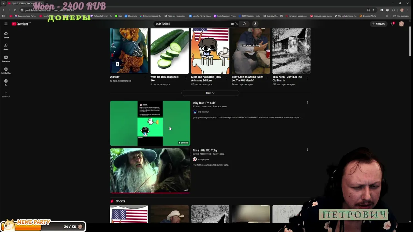Open options for 'toby fox: I'm old!' video

[x=307, y=102]
